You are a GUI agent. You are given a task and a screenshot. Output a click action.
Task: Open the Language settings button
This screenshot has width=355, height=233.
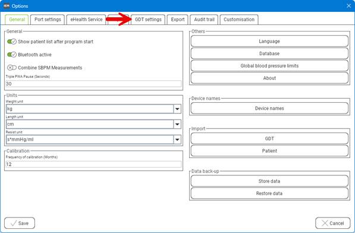[x=269, y=41]
